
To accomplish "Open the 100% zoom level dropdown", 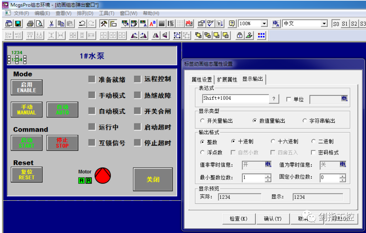I will tap(265, 24).
